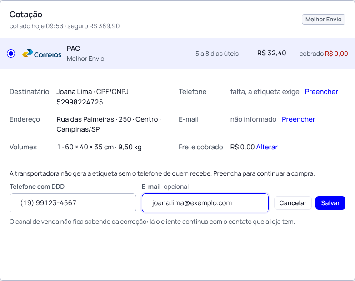Click 'cotado hoje 09:53' subtitle
Image resolution: width=355 pixels, height=281 pixels.
point(36,26)
